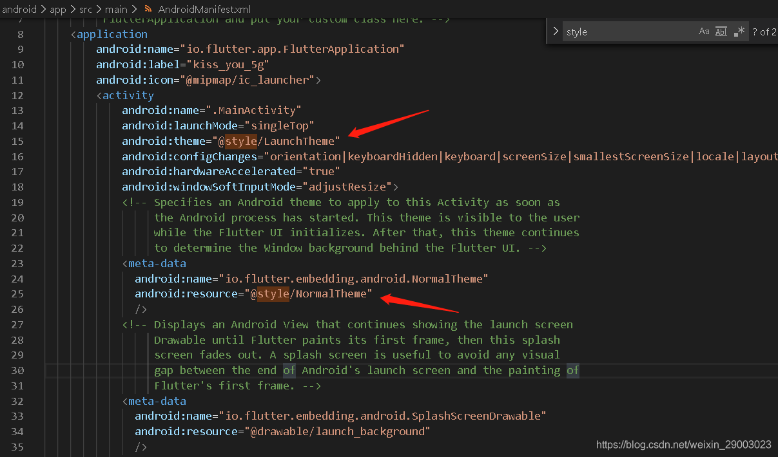Click the '/>' closing tag on line 26

(141, 309)
